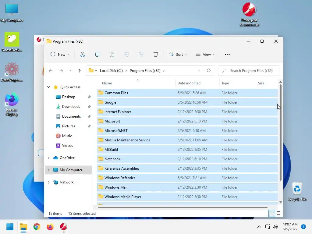This screenshot has width=312, height=234.
Task: Select the Notepad++ folder
Action: pyautogui.click(x=187, y=159)
